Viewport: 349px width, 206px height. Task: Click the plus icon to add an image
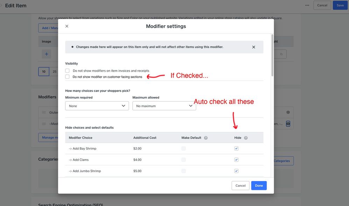coord(47,54)
